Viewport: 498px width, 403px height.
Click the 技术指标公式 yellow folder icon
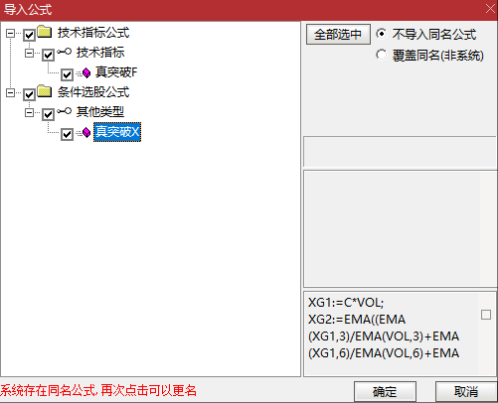(45, 32)
